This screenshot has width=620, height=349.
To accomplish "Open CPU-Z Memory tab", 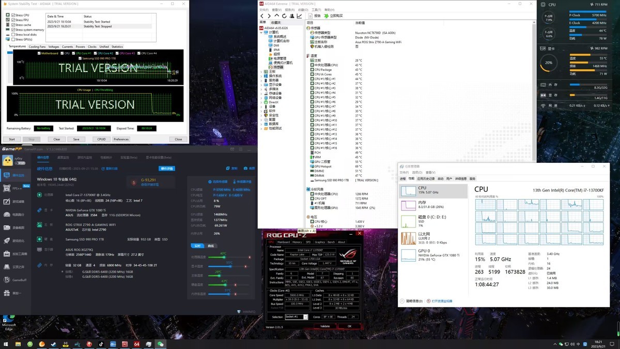I will click(x=297, y=242).
